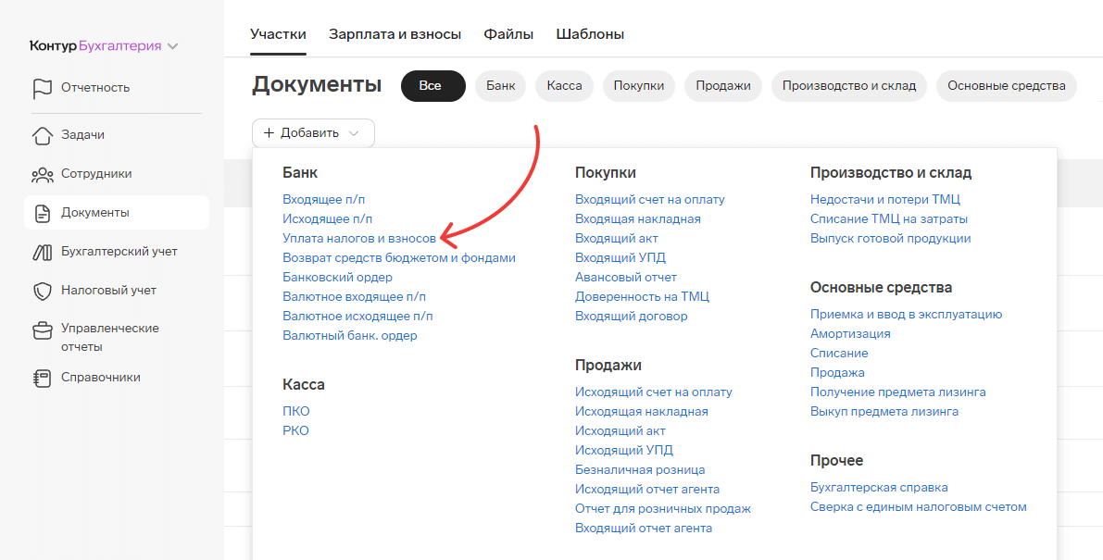Viewport: 1103px width, 560px height.
Task: Open Справочники in the sidebar
Action: click(101, 378)
